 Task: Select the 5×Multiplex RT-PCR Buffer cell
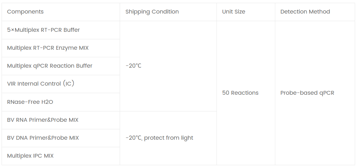43,30
